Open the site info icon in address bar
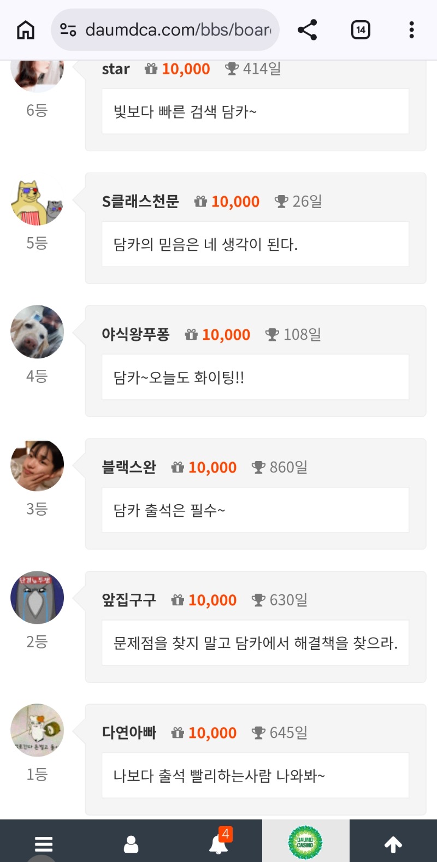Viewport: 437px width, 862px height. pyautogui.click(x=68, y=29)
